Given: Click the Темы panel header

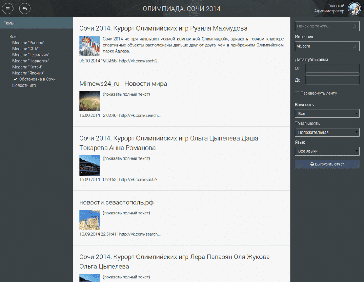Looking at the screenshot, I should [x=36, y=23].
